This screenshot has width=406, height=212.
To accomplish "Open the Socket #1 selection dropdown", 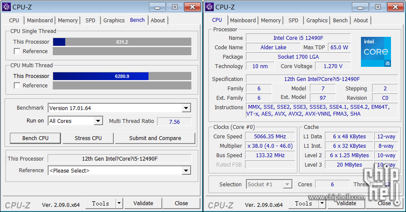I will coord(287,184).
